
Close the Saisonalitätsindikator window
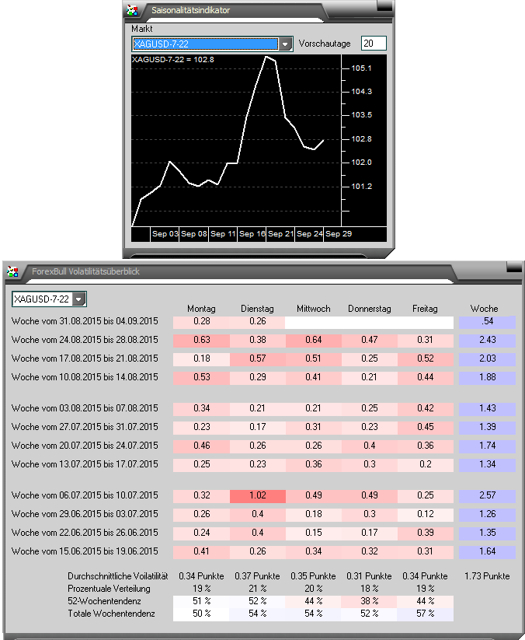pyautogui.click(x=384, y=5)
